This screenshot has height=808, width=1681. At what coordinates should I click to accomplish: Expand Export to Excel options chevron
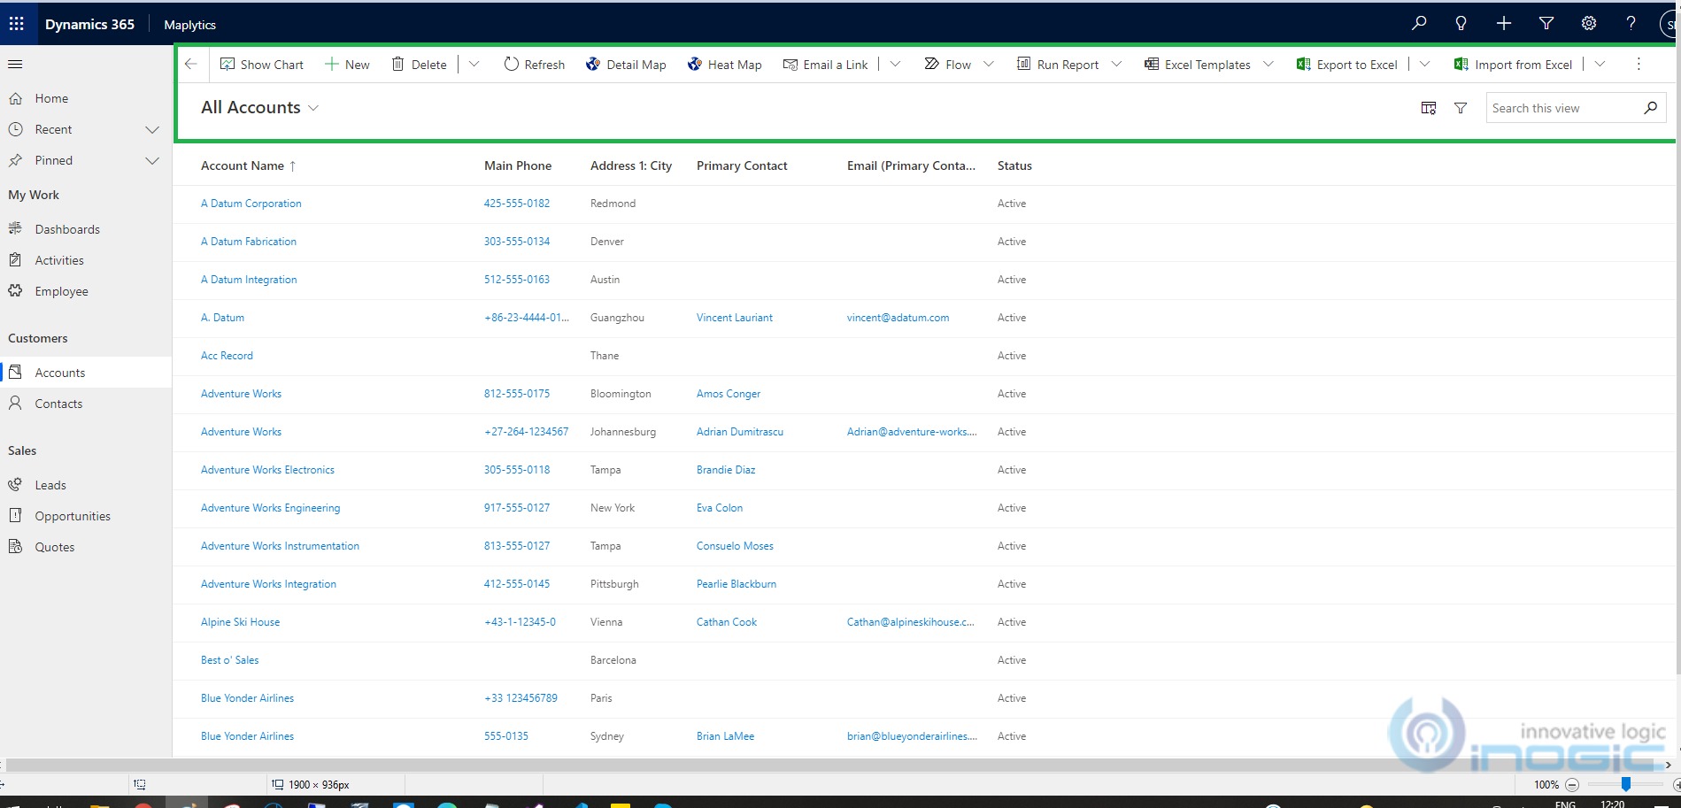1425,64
